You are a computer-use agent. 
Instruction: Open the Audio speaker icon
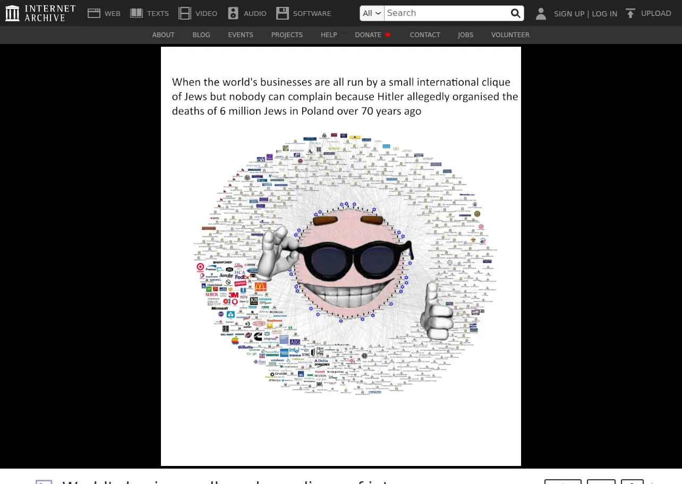pos(233,13)
